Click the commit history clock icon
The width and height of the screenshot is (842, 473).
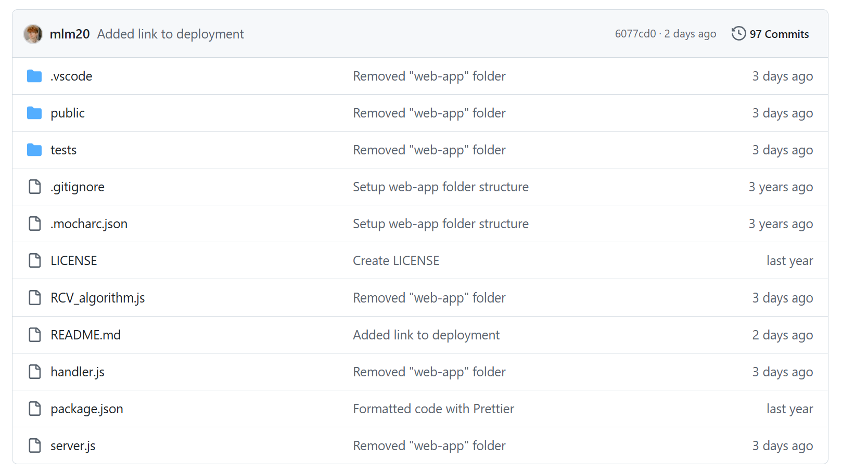point(738,34)
